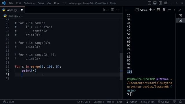The image size is (185, 104).
Task: Open the View menu
Action: (x=41, y=3)
